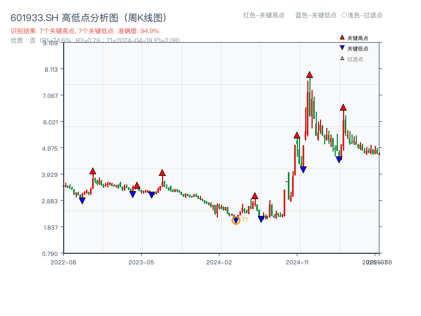Click the 4.975 y-axis label
The image size is (421, 316).
[x=50, y=149]
